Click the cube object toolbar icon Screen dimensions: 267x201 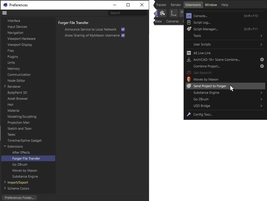tap(162, 13)
